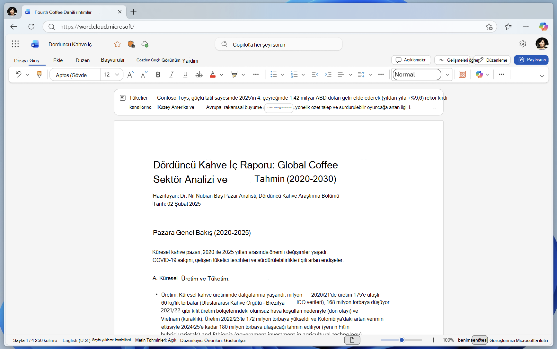557x349 pixels.
Task: Expand the bullet list style dropdown
Action: tap(282, 75)
